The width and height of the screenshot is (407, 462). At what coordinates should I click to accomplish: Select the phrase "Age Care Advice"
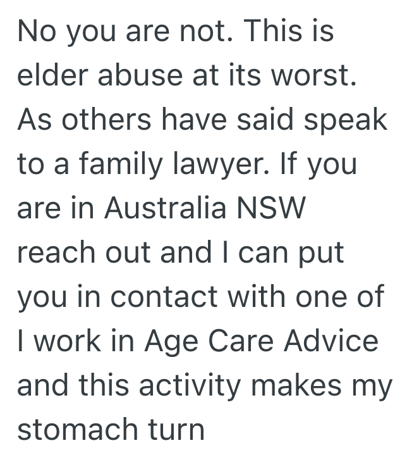(x=261, y=341)
